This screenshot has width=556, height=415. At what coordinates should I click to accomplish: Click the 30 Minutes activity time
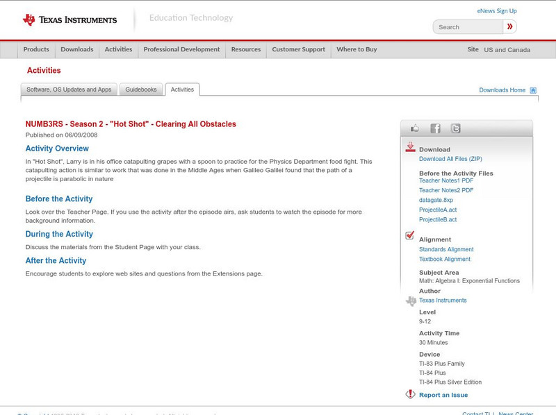tap(433, 342)
